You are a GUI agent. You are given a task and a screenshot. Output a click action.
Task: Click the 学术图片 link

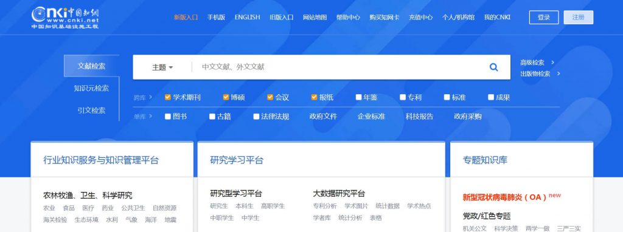click(356, 206)
